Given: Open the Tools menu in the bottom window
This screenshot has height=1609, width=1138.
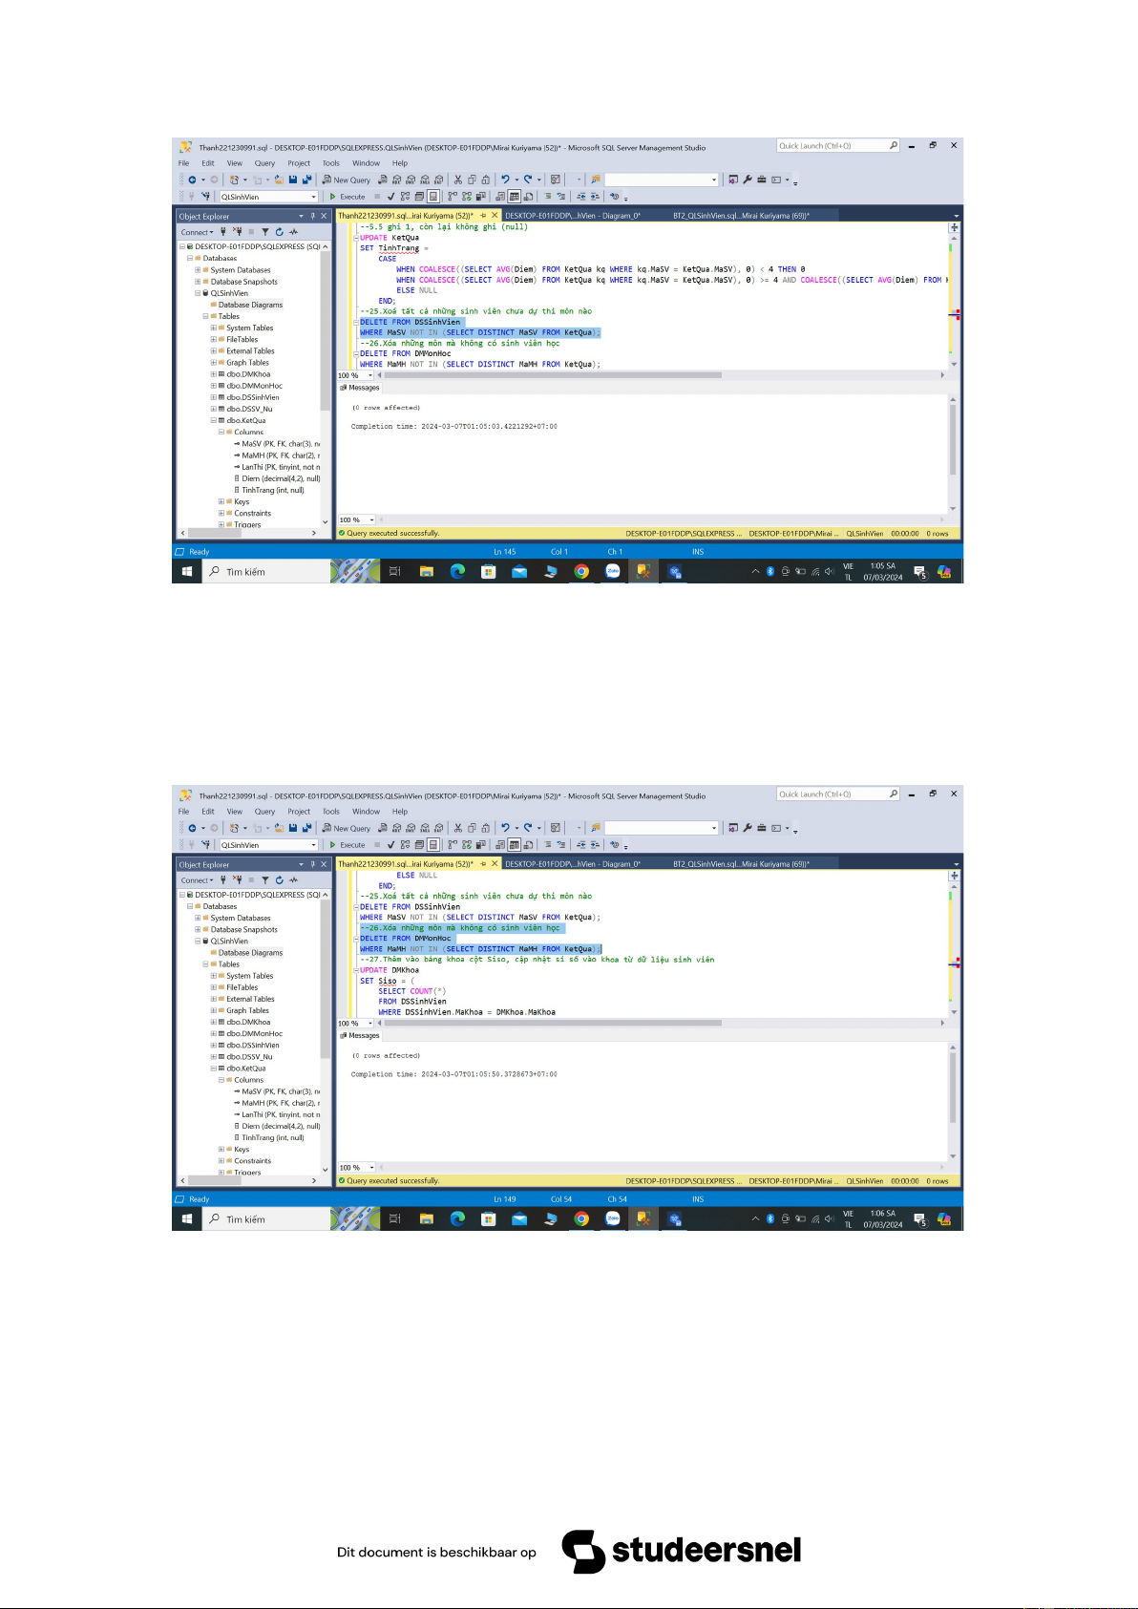Looking at the screenshot, I should point(330,812).
